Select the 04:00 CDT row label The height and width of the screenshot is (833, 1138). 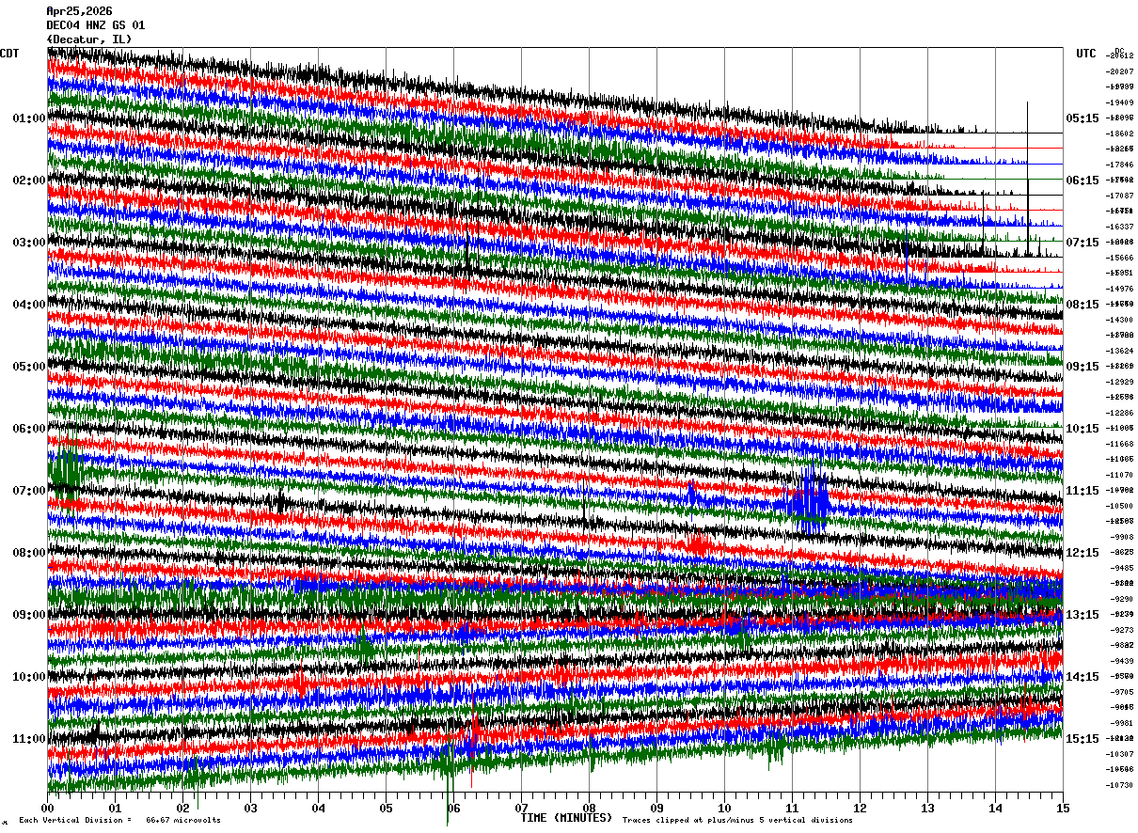pyautogui.click(x=29, y=305)
